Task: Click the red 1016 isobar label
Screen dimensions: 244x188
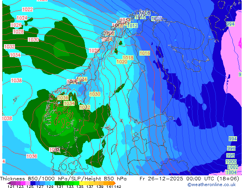Action: pyautogui.click(x=145, y=53)
